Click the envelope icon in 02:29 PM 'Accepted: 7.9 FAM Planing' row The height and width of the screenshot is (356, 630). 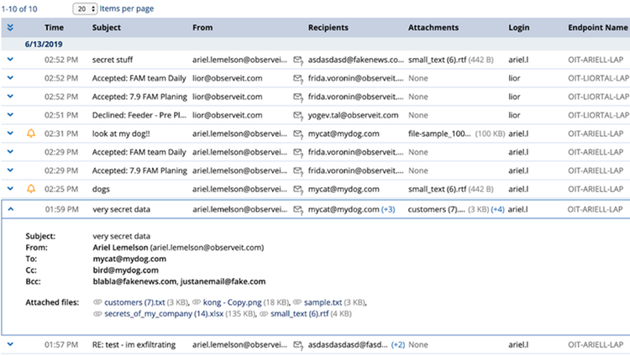click(x=297, y=171)
